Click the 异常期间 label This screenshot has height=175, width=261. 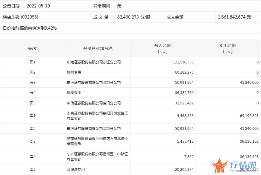click(x=101, y=6)
